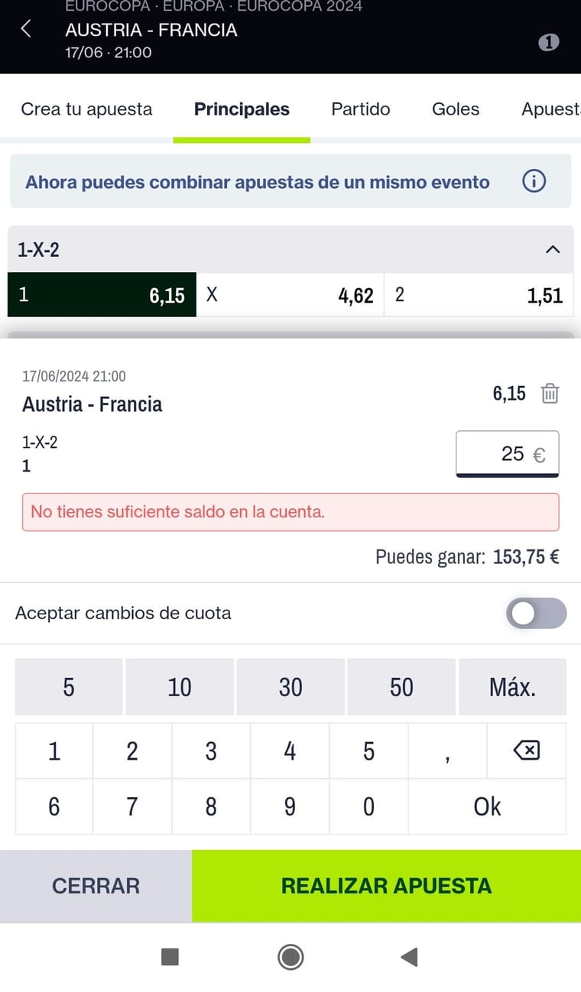Tap the backspace key on the keypad
The width and height of the screenshot is (581, 992).
(x=526, y=750)
